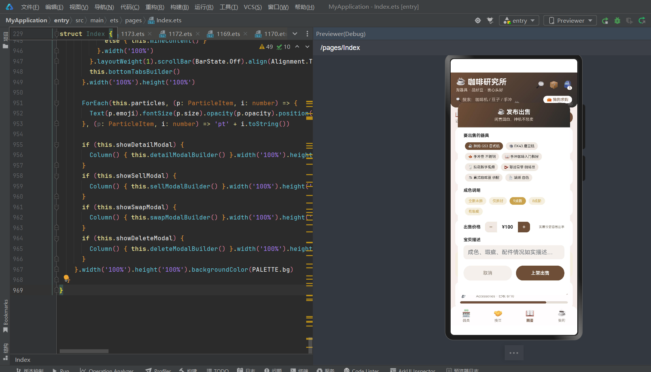Open the Structure sidebar panel
Screen dimensions: 651x372
[x=5, y=352]
